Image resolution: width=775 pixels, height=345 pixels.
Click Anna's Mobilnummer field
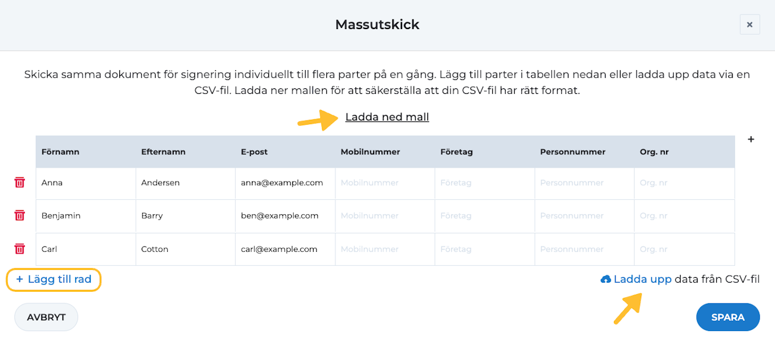point(384,183)
